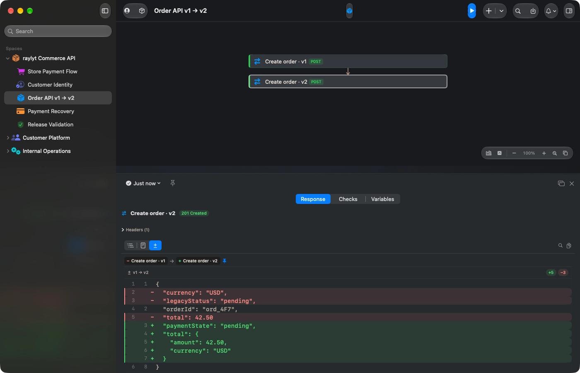Image resolution: width=580 pixels, height=373 pixels.
Task: Open the notifications bell menu
Action: tap(551, 11)
